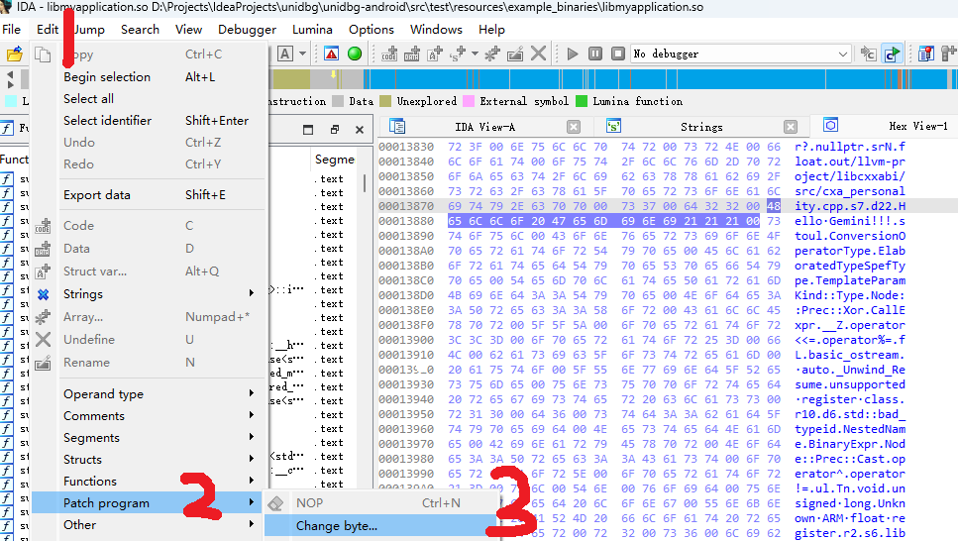Click the Open file folder icon
Screen dimensions: 958x541
[x=15, y=54]
